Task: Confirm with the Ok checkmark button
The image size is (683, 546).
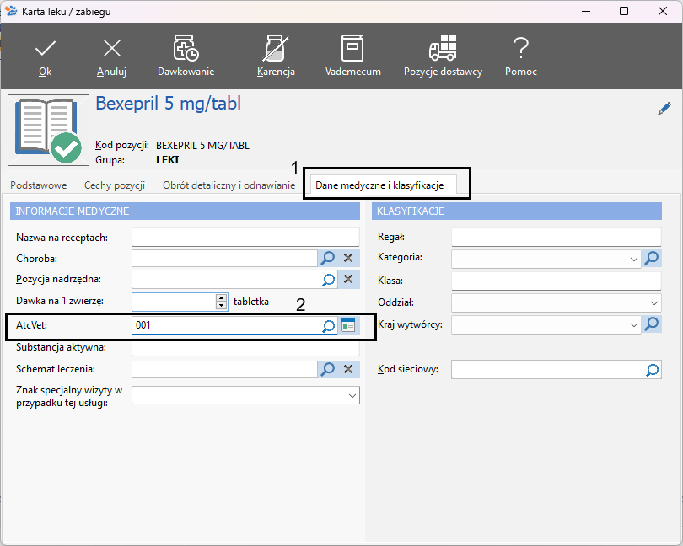Action: [46, 57]
